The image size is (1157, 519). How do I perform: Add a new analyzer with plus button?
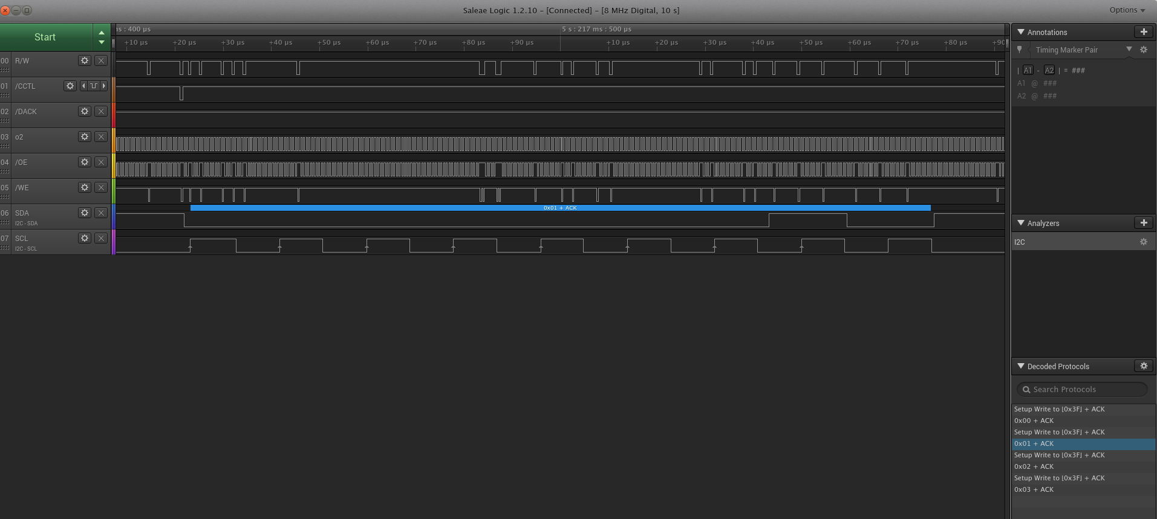pos(1143,223)
